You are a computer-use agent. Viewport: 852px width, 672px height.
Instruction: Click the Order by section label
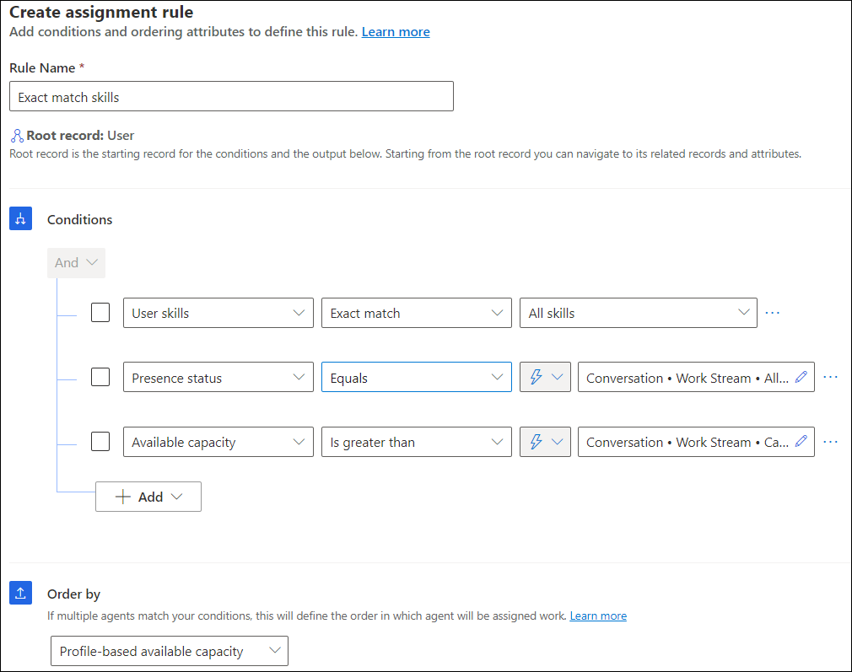click(x=74, y=594)
